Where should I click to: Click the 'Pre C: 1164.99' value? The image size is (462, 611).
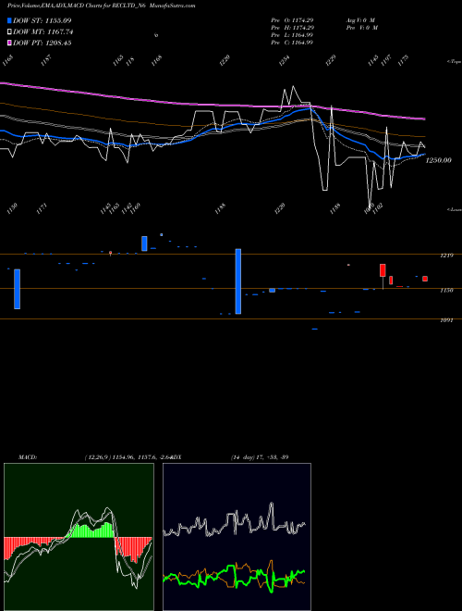point(292,43)
